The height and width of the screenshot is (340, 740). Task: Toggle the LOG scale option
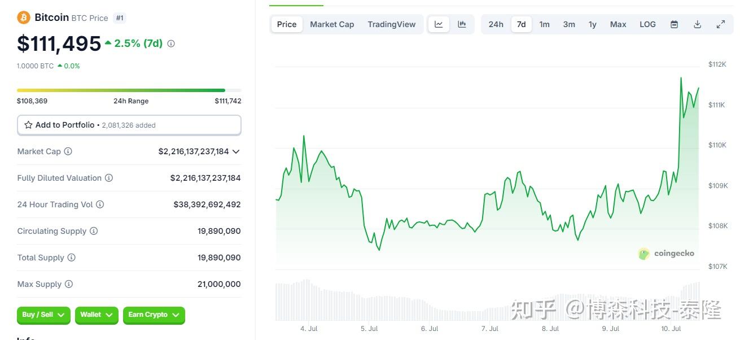coord(647,24)
